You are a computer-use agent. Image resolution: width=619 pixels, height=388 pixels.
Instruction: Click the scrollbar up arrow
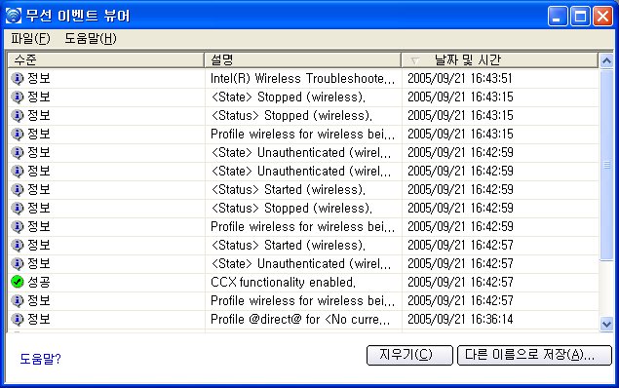606,60
